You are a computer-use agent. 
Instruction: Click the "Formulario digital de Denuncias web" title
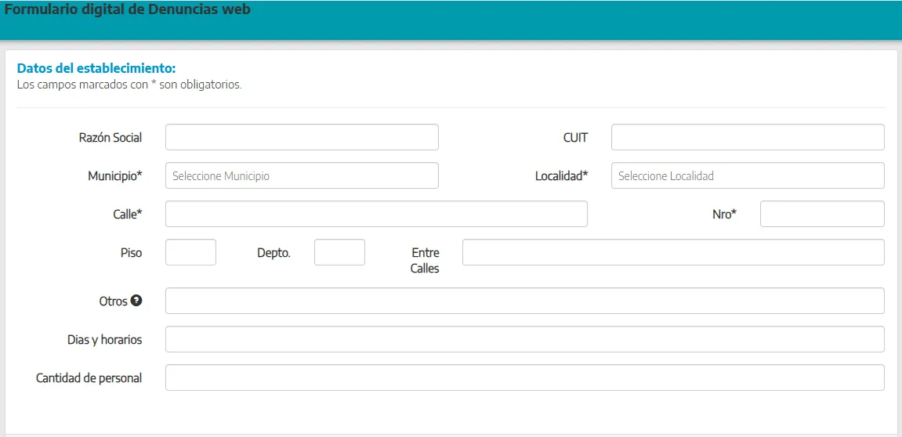128,10
